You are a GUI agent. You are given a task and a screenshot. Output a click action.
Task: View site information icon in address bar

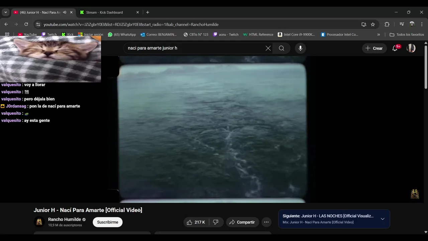[x=38, y=24]
